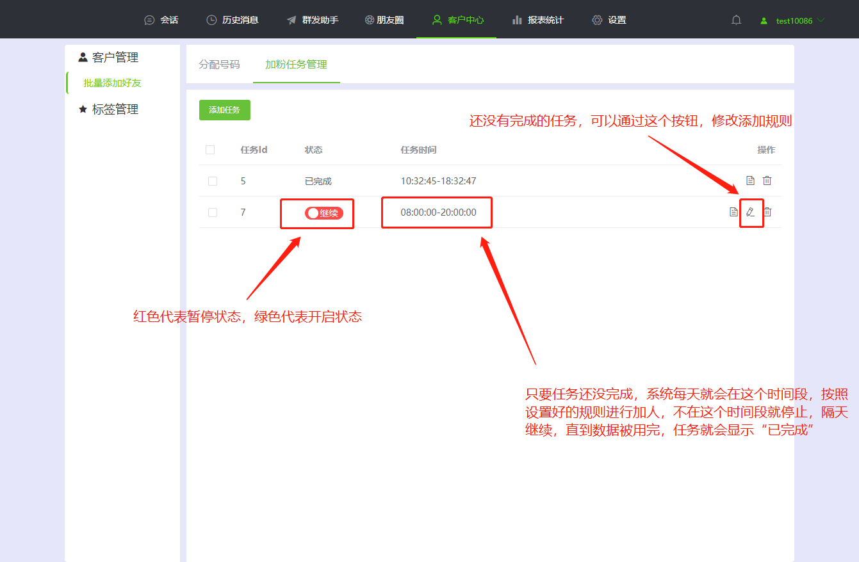Tick the checkbox for task 5
The width and height of the screenshot is (859, 562).
tap(213, 181)
